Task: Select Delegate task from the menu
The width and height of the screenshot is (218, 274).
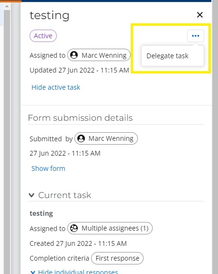Action: point(167,56)
